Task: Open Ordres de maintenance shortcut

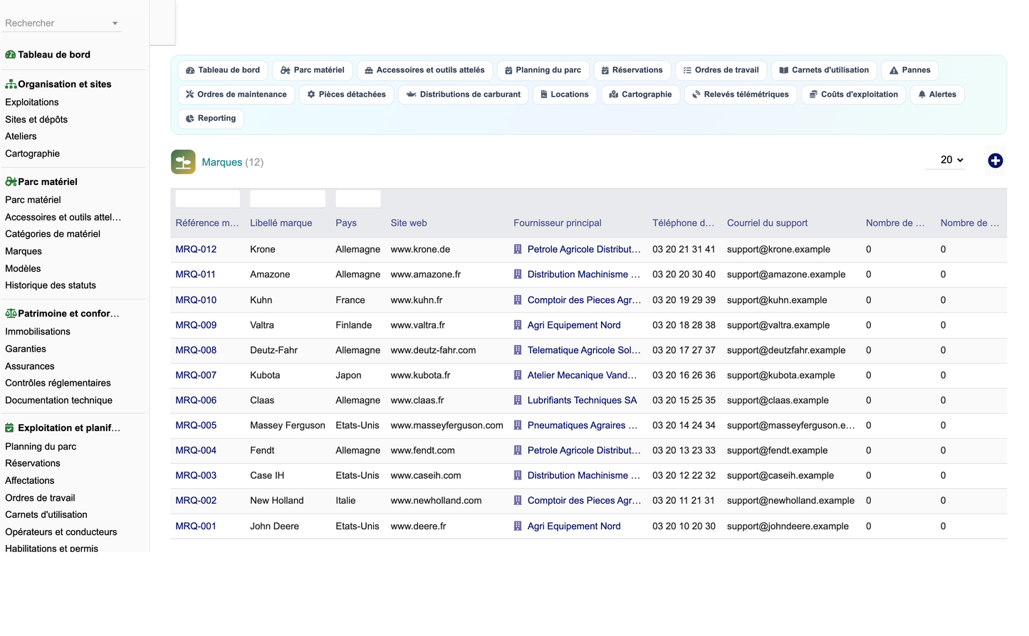Action: (236, 95)
